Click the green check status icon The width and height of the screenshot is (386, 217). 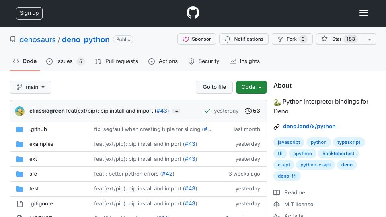[207, 111]
